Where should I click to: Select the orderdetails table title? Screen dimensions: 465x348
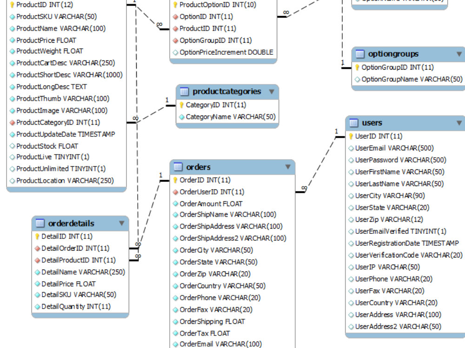click(x=71, y=224)
